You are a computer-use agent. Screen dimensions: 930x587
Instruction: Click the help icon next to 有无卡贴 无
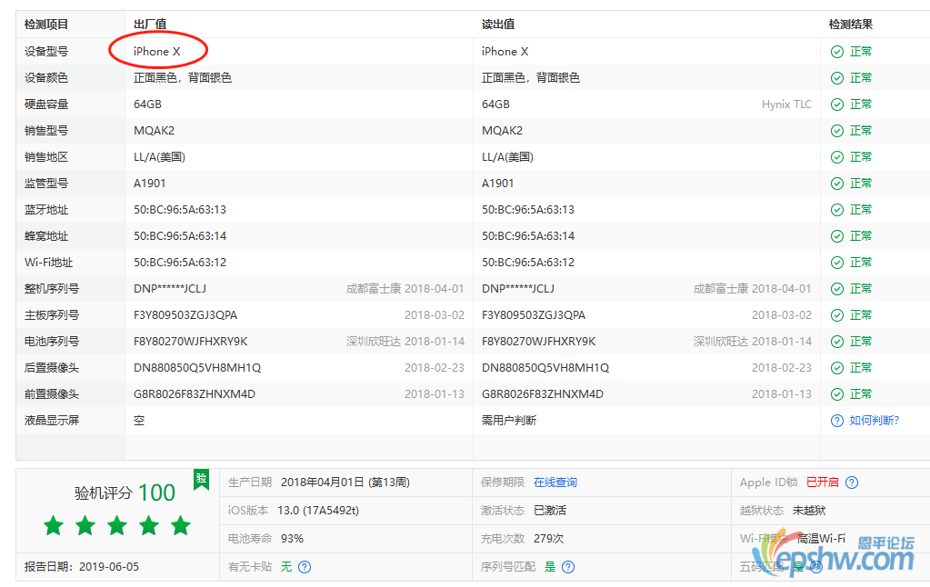305,567
